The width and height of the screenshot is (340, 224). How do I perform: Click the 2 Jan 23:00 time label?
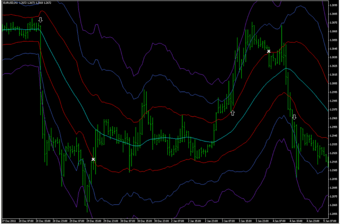pyautogui.click(x=211, y=221)
